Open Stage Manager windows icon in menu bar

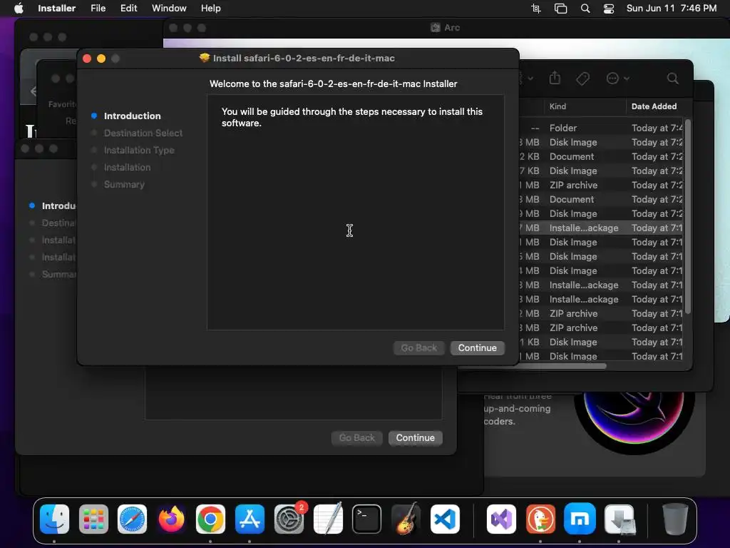click(560, 9)
